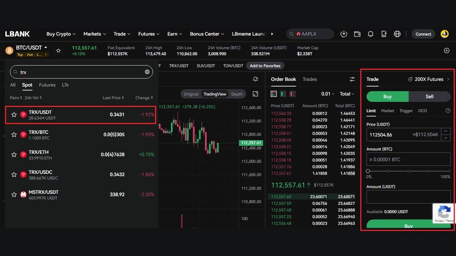Open the wallet icon in header
The height and width of the screenshot is (256, 456).
357,34
